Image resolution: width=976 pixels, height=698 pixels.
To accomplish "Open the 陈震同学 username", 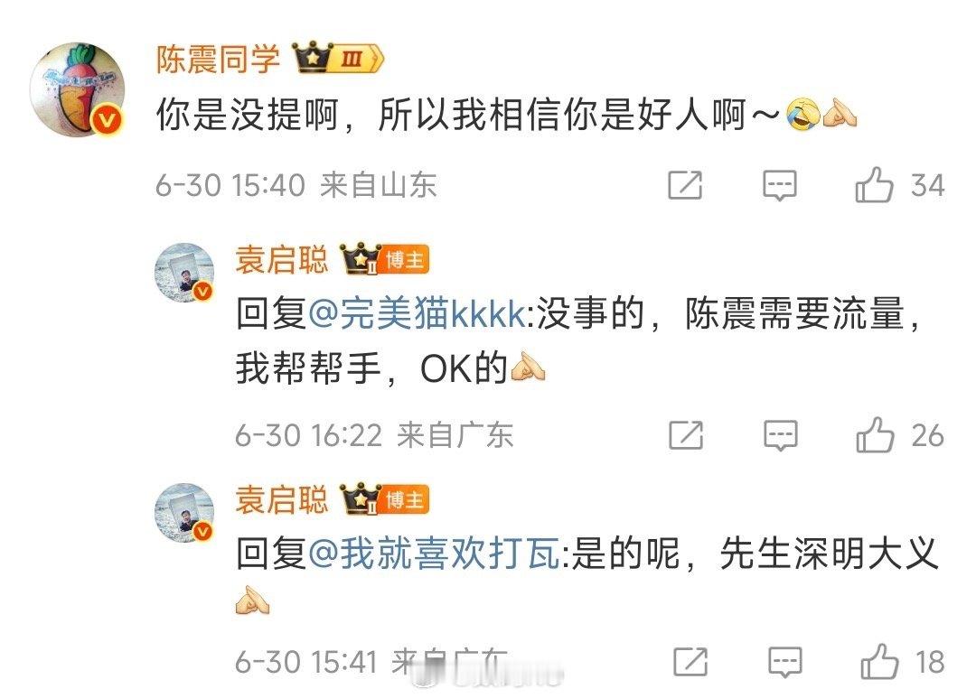I will point(218,60).
